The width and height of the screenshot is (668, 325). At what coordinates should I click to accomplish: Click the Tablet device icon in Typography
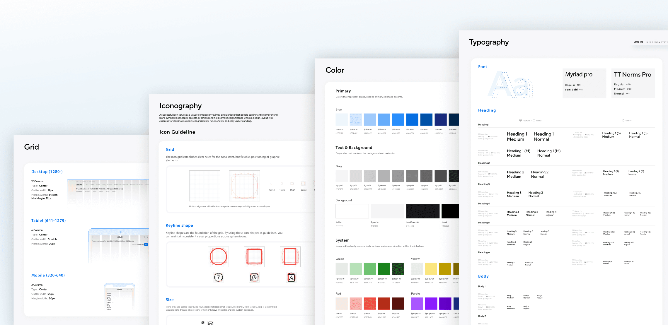(x=534, y=120)
